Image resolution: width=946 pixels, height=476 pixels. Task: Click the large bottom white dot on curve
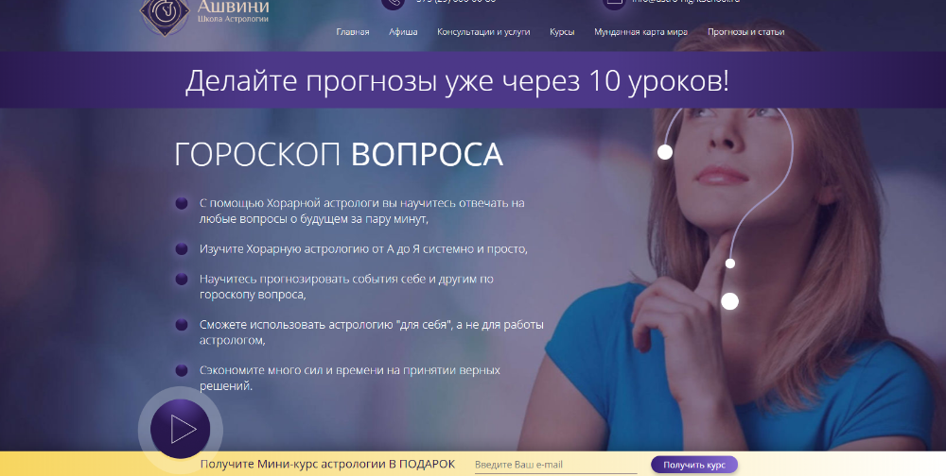tap(729, 301)
